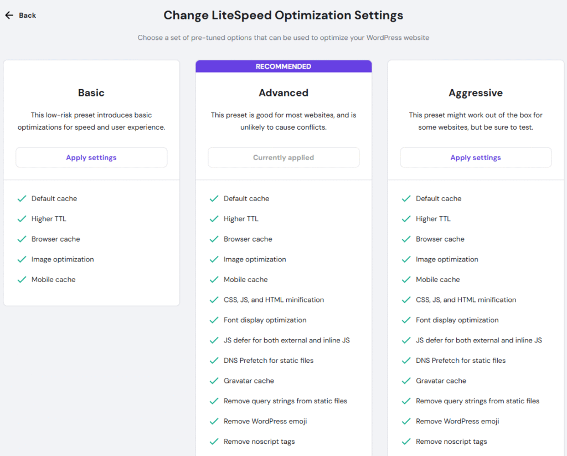Click checkmark beside Advanced's Gravatar cache
The image size is (567, 456).
pos(214,381)
